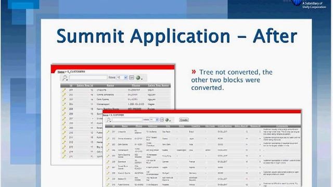The height and width of the screenshot is (187, 333).
Task: Open search options magnifier in front customer window
Action: point(109,120)
